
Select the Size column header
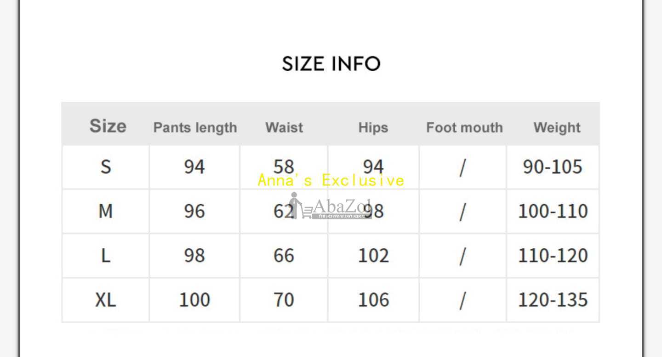pos(108,126)
